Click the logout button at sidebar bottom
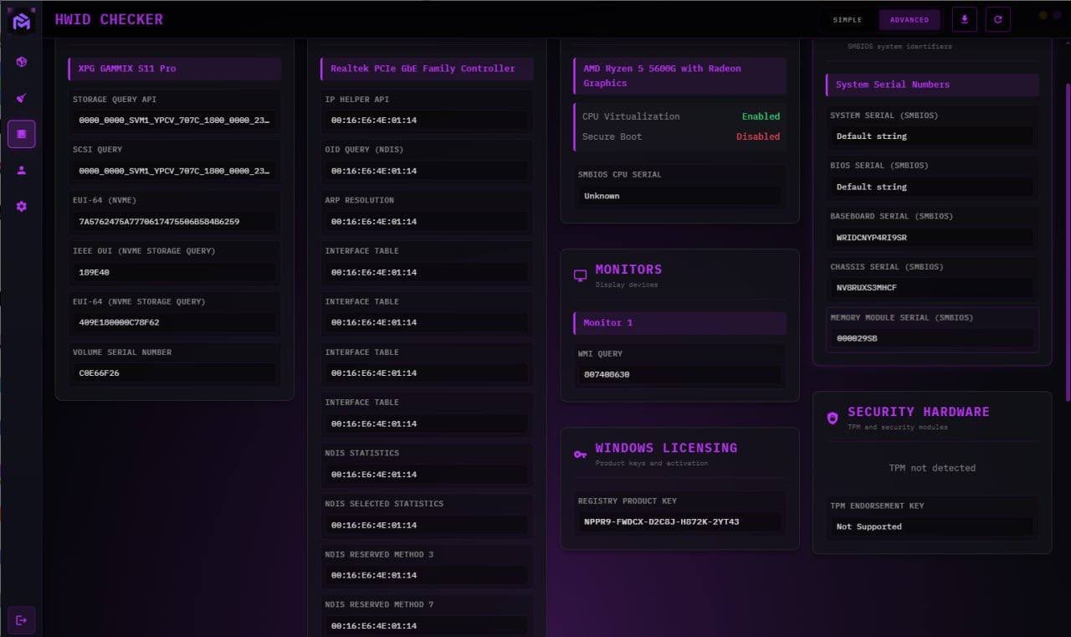1071x637 pixels. point(22,619)
